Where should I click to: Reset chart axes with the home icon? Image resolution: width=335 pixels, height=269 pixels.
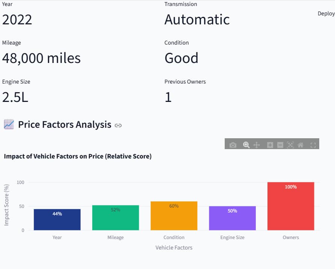(x=300, y=145)
